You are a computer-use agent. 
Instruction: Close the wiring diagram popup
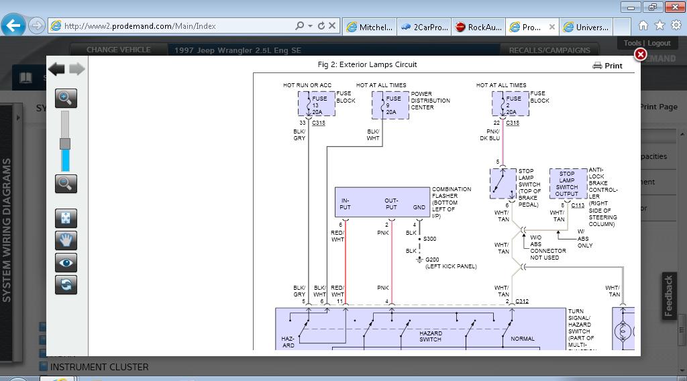coord(640,54)
